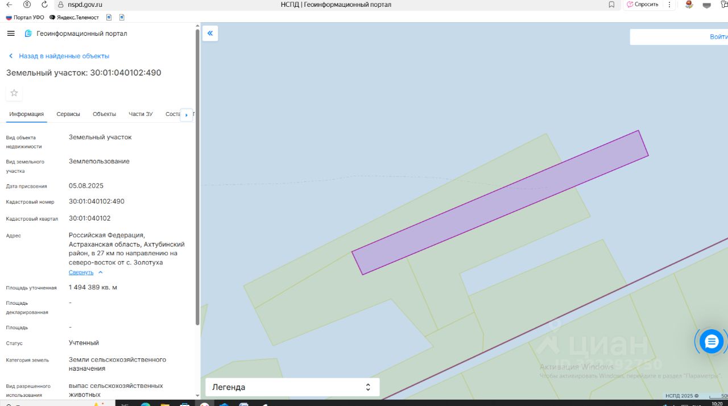728x406 pixels.
Task: Click the taskbar clock showing 10:20
Action: coord(717,403)
